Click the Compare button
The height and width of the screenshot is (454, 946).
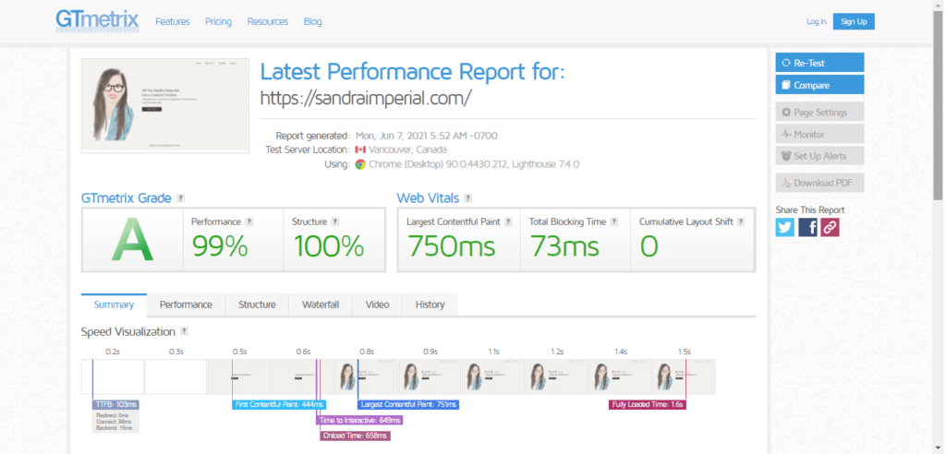coord(819,85)
